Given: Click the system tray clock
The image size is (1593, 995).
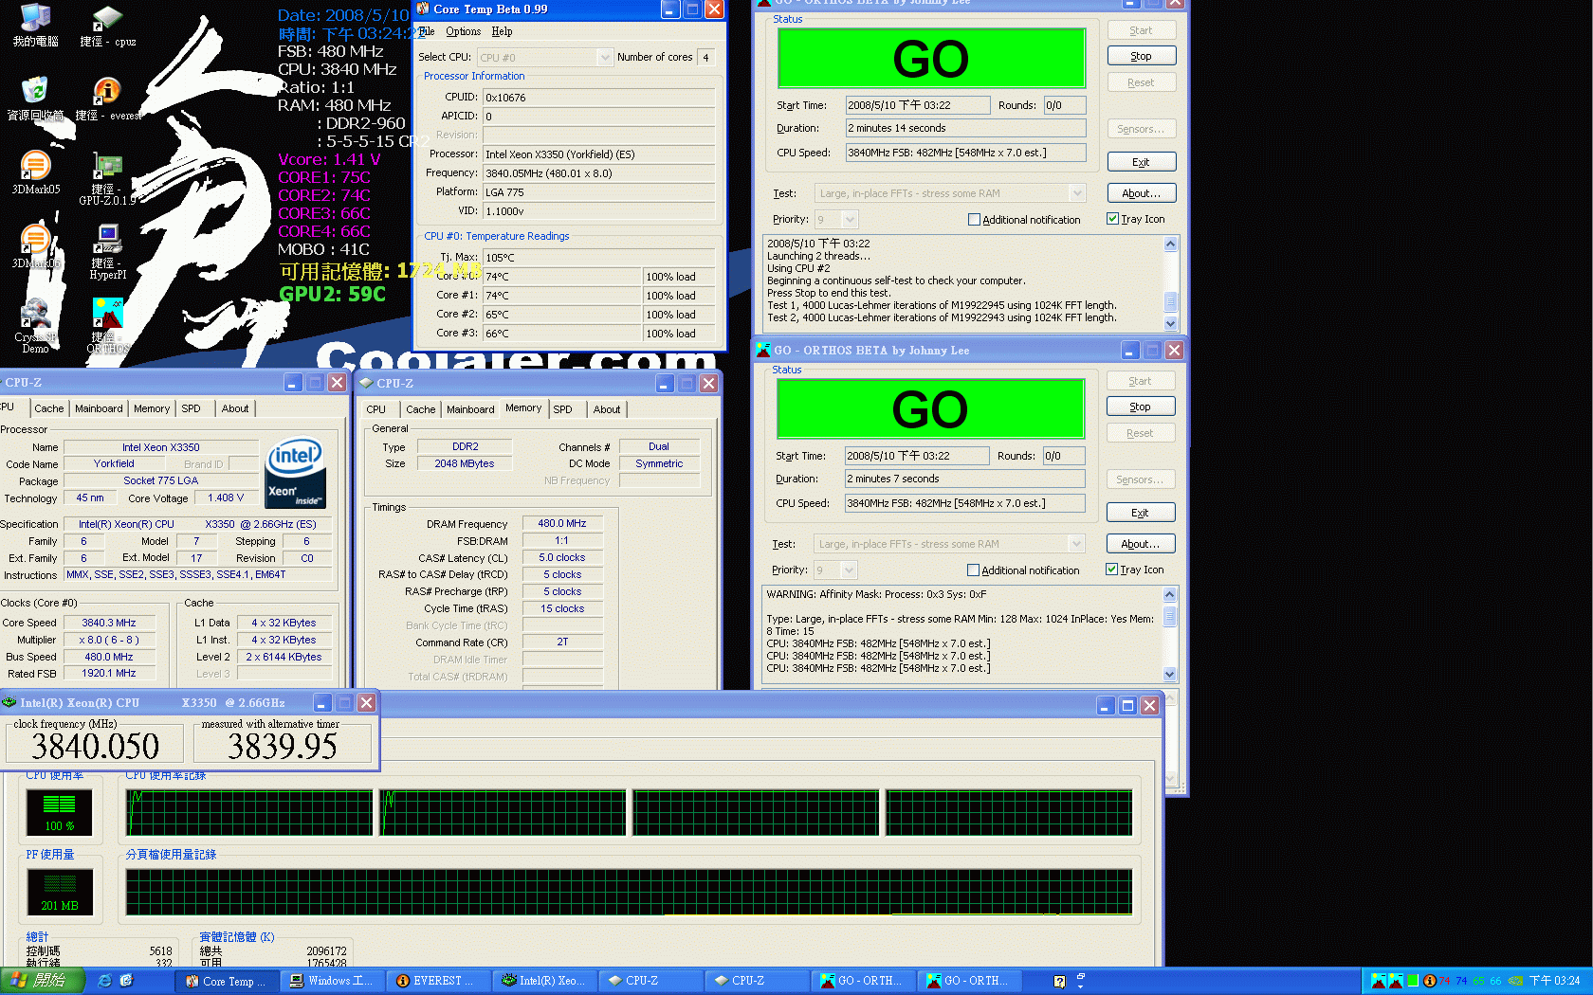Looking at the screenshot, I should click(x=1555, y=981).
